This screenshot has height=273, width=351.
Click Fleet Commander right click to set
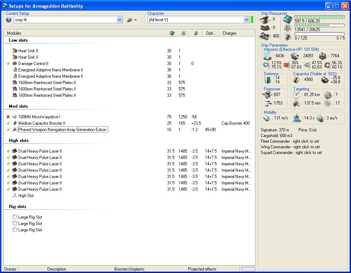tap(290, 141)
